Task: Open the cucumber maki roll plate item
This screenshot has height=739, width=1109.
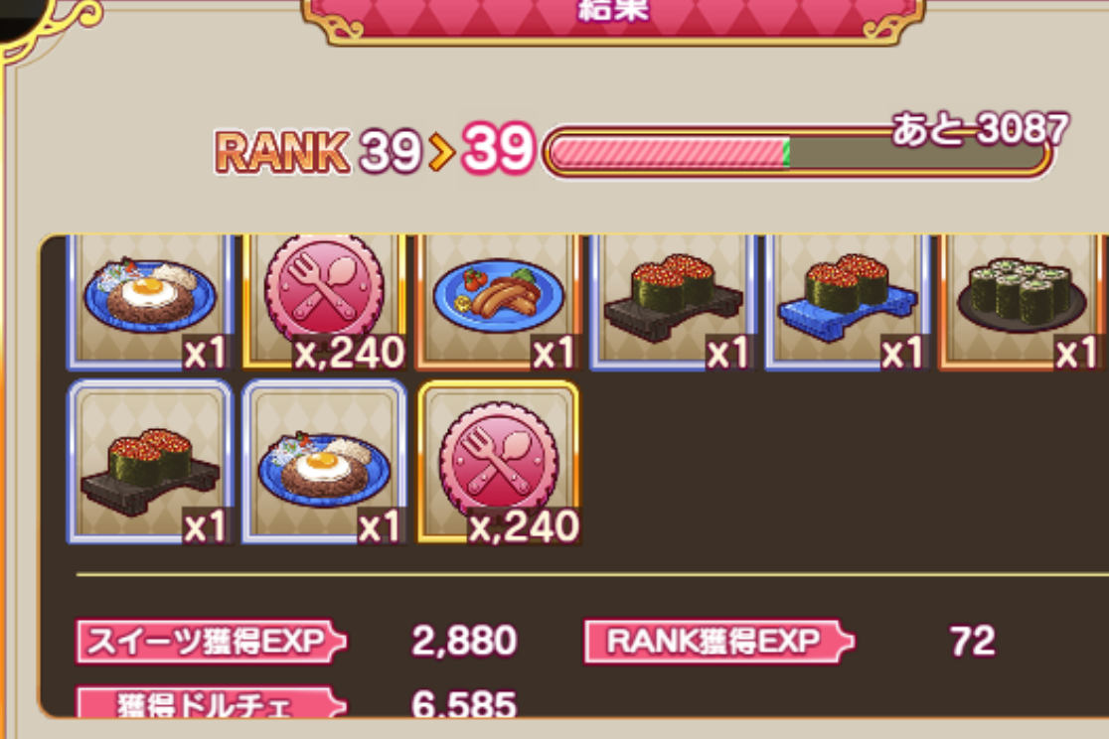Action: (1023, 302)
